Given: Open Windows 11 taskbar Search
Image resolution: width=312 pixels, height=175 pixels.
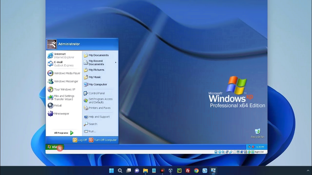Looking at the screenshot, I should click(x=120, y=170).
